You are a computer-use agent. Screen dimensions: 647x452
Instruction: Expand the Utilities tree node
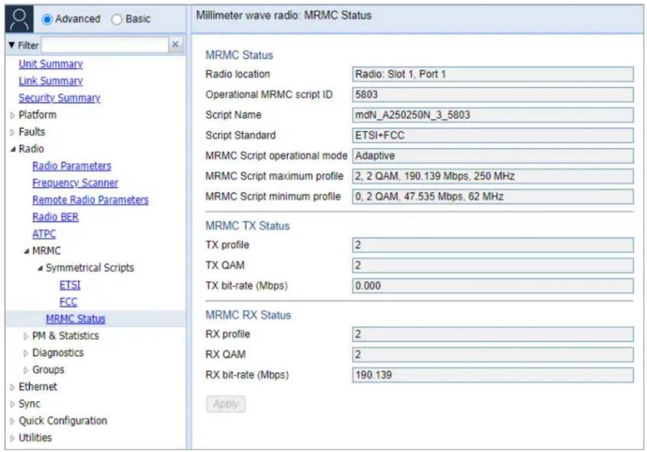12,438
